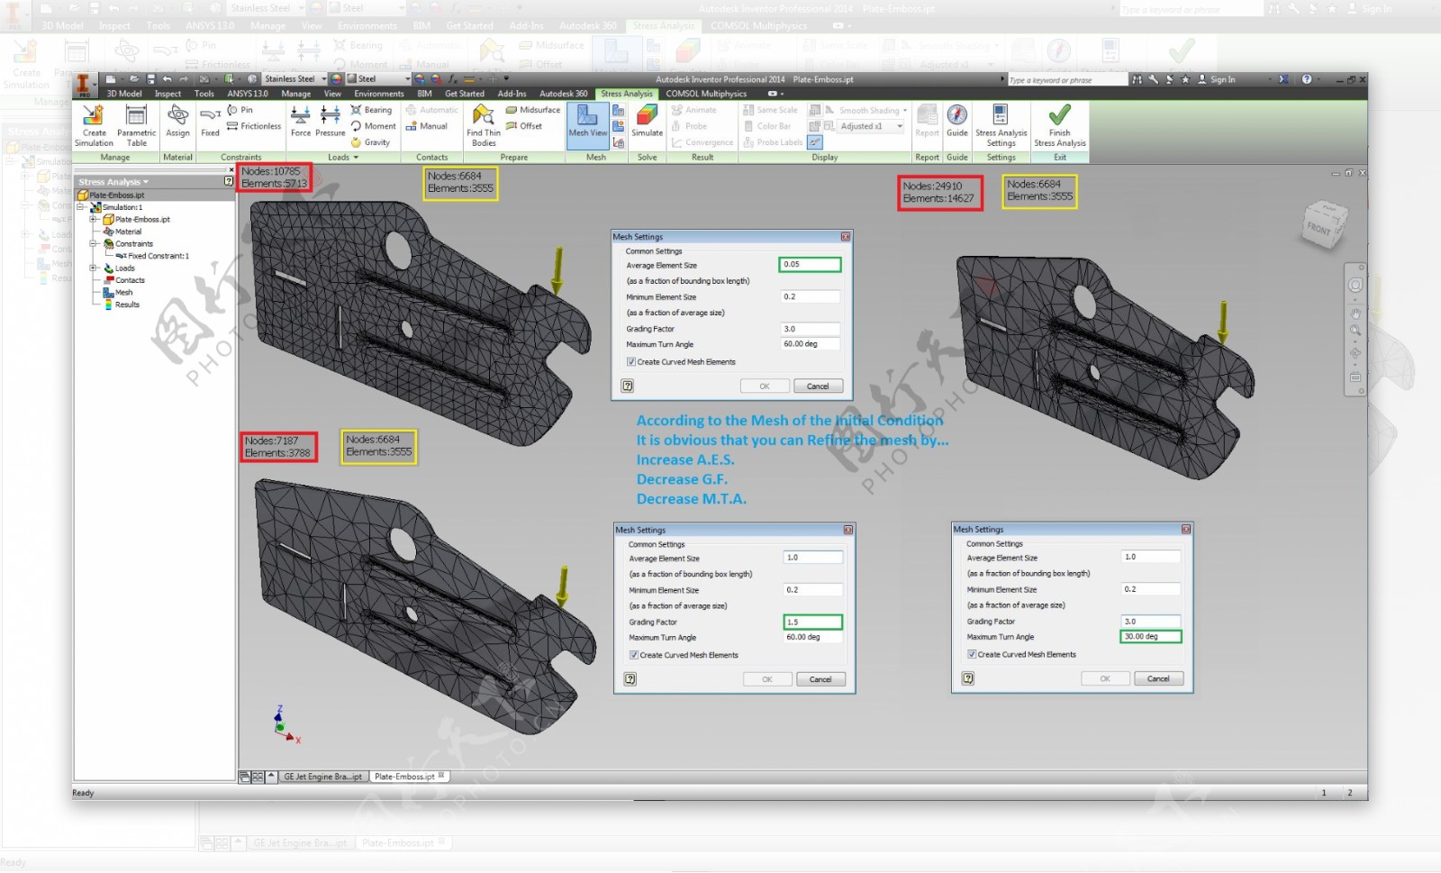Screen dimensions: 1441x873
Task: Open the Environments ribbon tab
Action: click(378, 94)
